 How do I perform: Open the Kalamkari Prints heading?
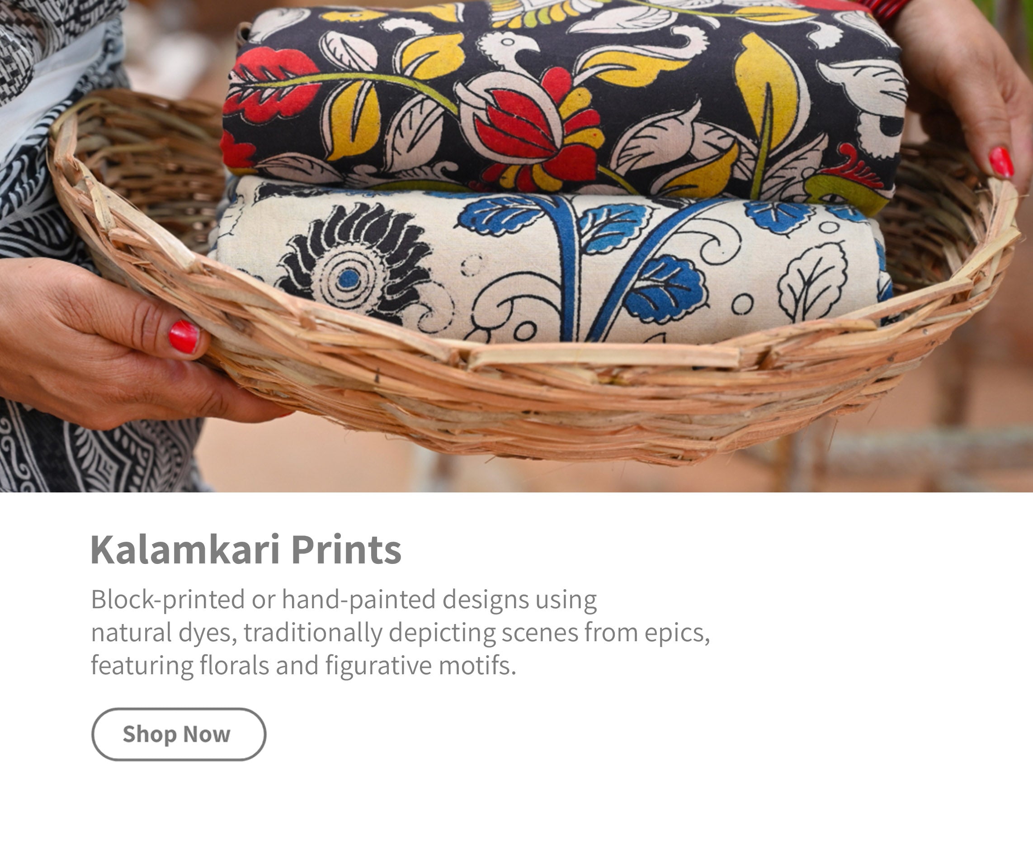pyautogui.click(x=246, y=550)
